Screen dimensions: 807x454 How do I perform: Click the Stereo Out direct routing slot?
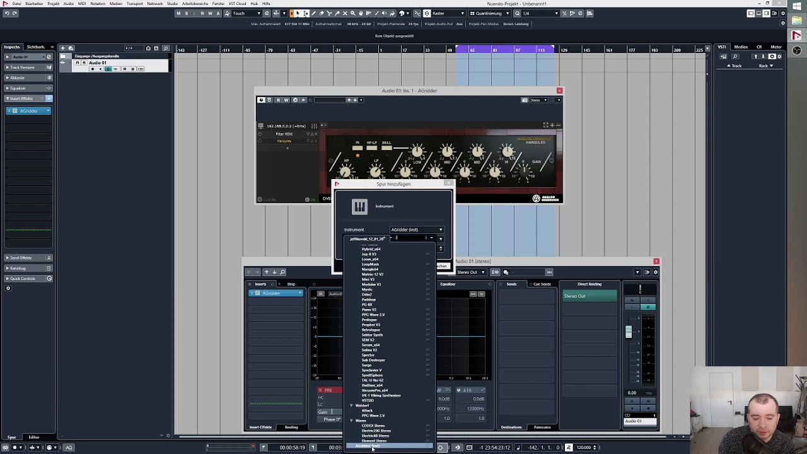(589, 296)
